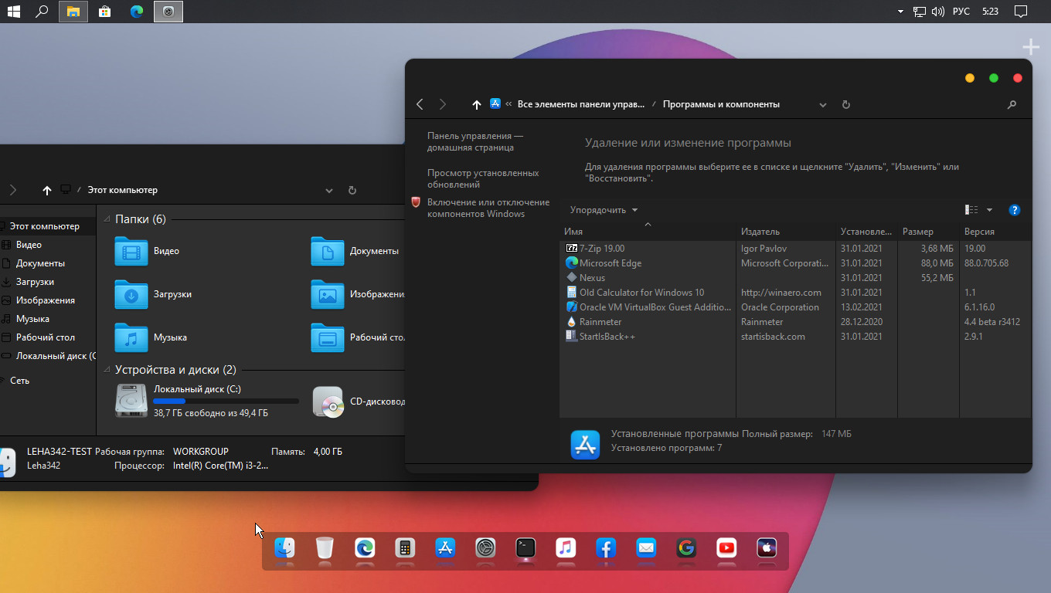Select Изображения in navigation pane
Image resolution: width=1051 pixels, height=593 pixels.
click(x=45, y=300)
